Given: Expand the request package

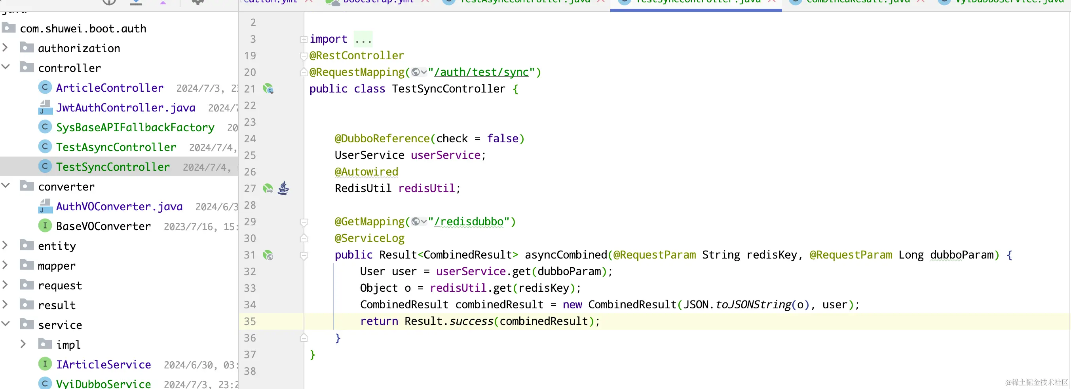Looking at the screenshot, I should (5, 285).
